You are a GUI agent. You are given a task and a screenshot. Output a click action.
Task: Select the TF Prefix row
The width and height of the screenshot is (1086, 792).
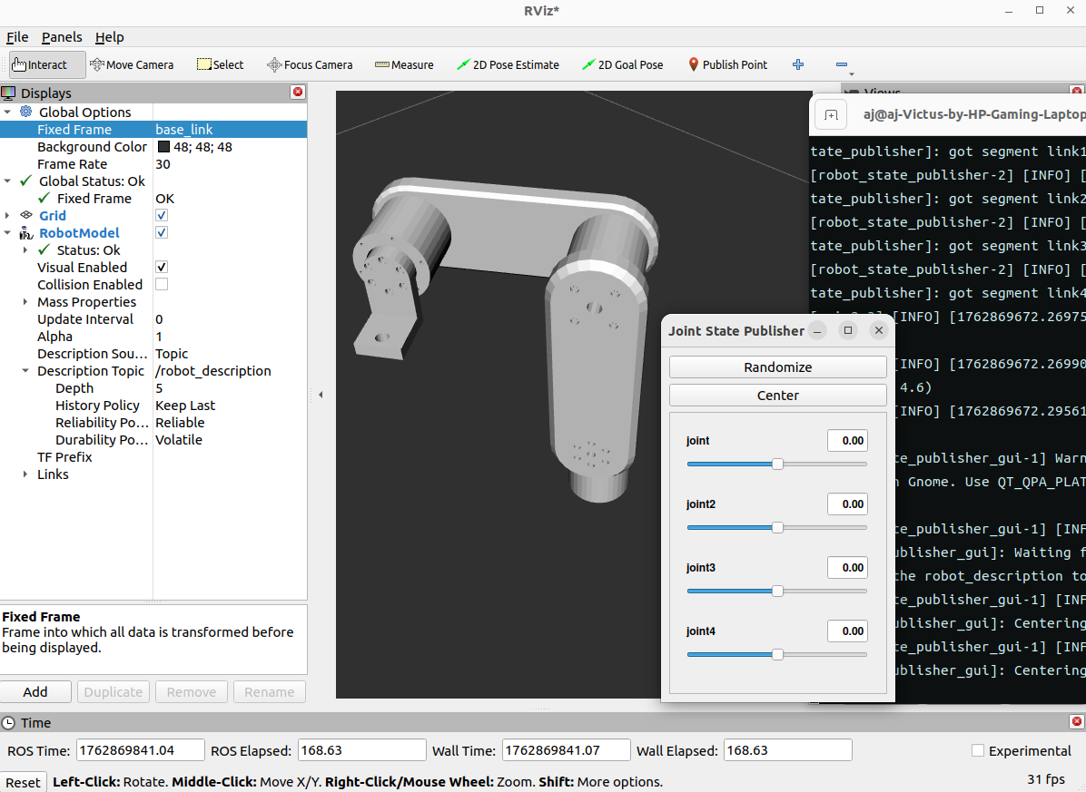pos(153,457)
